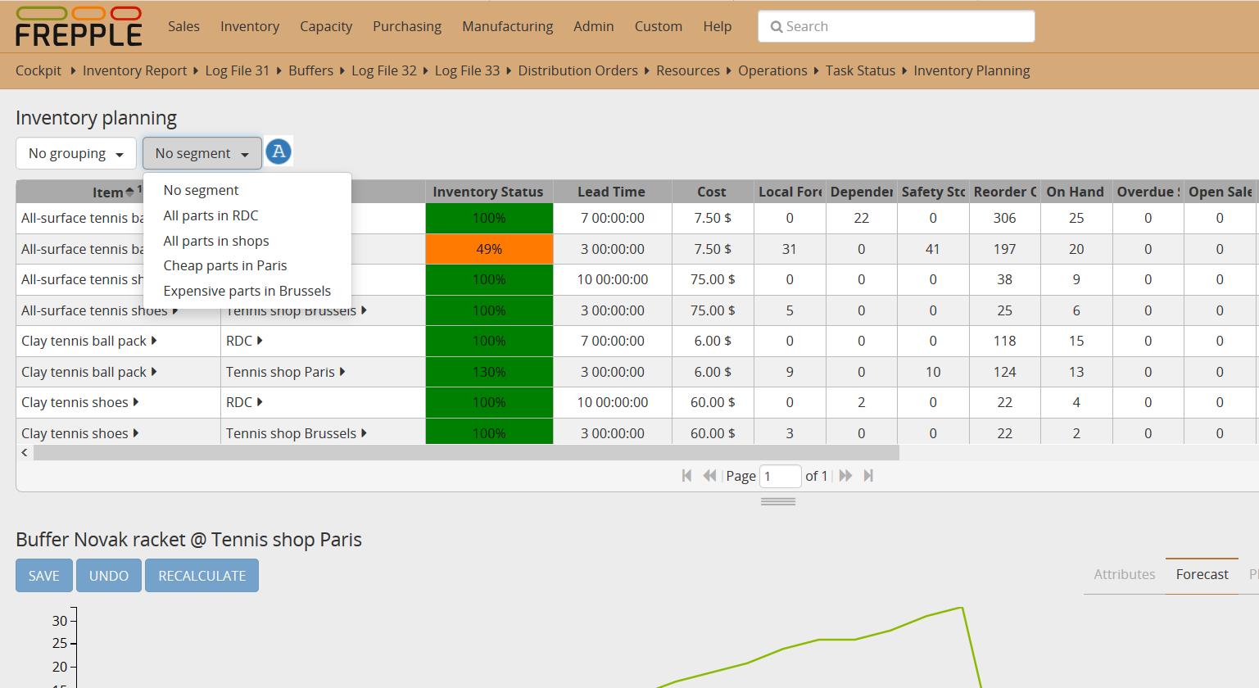Select Cheap parts in Paris segment
The width and height of the screenshot is (1259, 688).
225,265
